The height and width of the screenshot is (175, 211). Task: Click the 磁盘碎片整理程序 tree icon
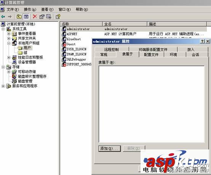[x=14, y=76]
